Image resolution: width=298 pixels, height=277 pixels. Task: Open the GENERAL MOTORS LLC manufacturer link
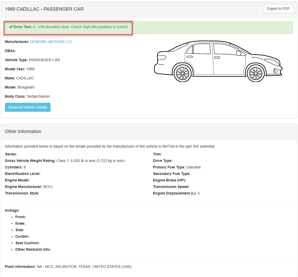point(51,42)
